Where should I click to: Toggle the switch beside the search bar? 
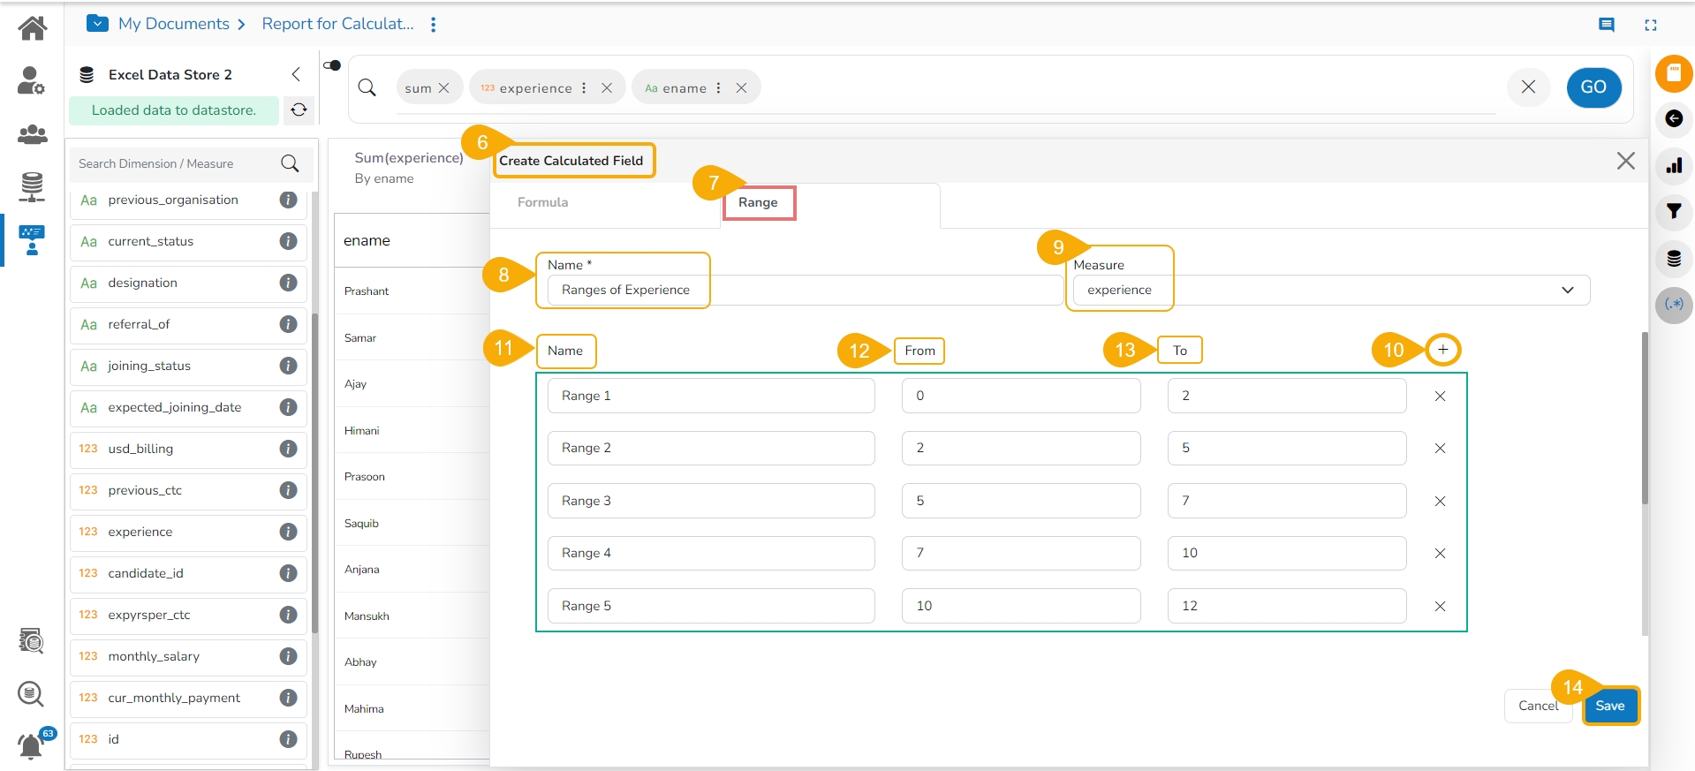[332, 65]
